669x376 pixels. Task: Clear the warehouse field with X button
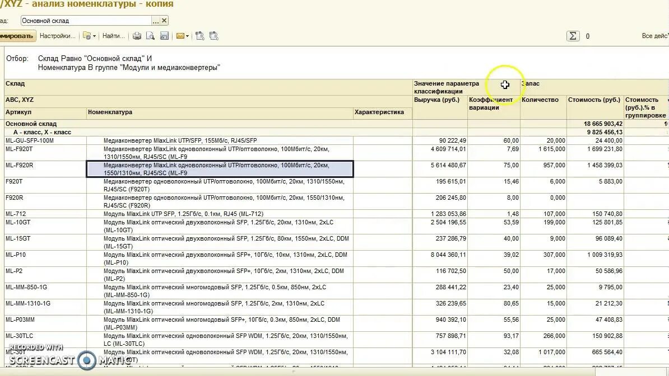pos(164,21)
